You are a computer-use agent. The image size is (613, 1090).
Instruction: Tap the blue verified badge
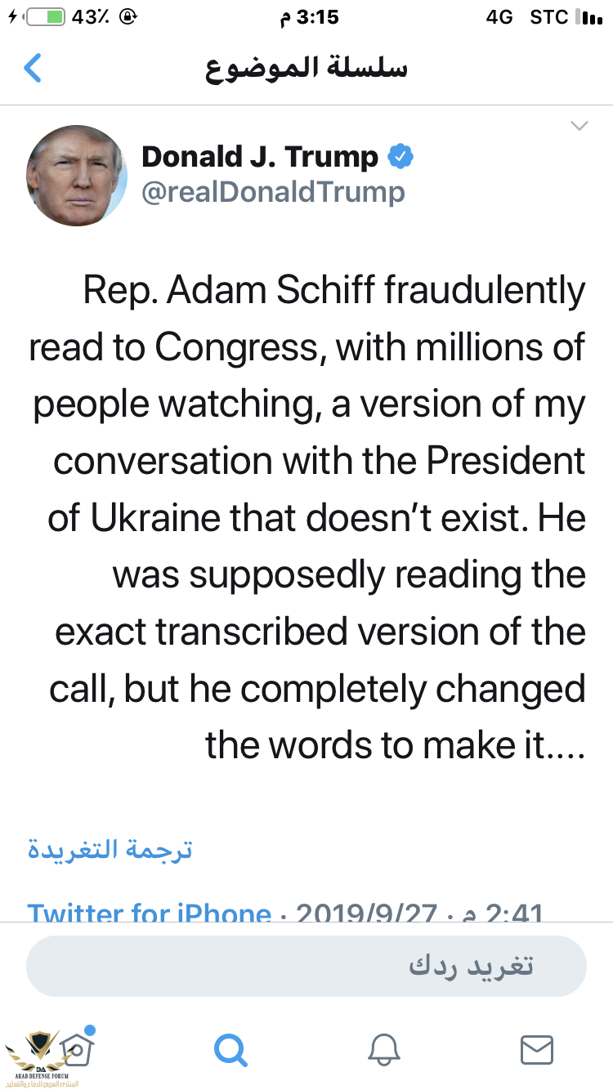400,157
